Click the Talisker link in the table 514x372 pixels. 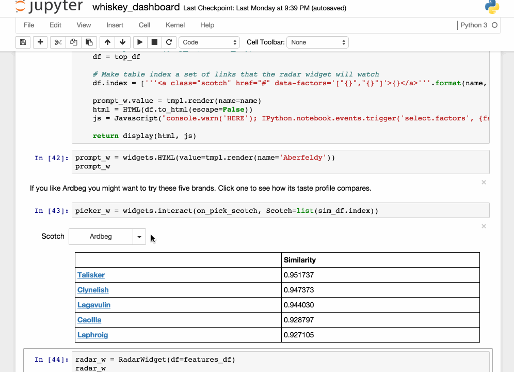tap(91, 275)
